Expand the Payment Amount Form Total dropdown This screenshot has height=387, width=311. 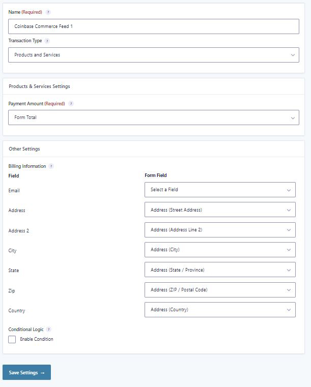154,117
